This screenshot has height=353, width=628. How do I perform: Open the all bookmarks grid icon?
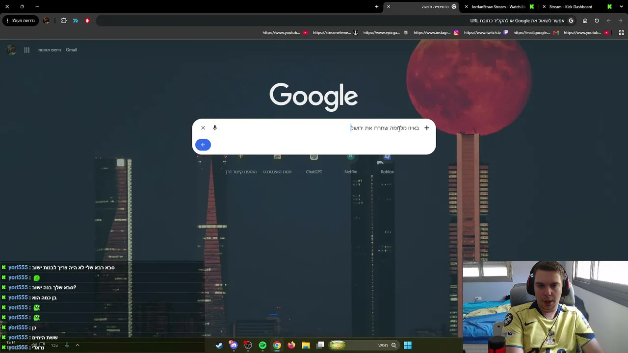tap(621, 33)
